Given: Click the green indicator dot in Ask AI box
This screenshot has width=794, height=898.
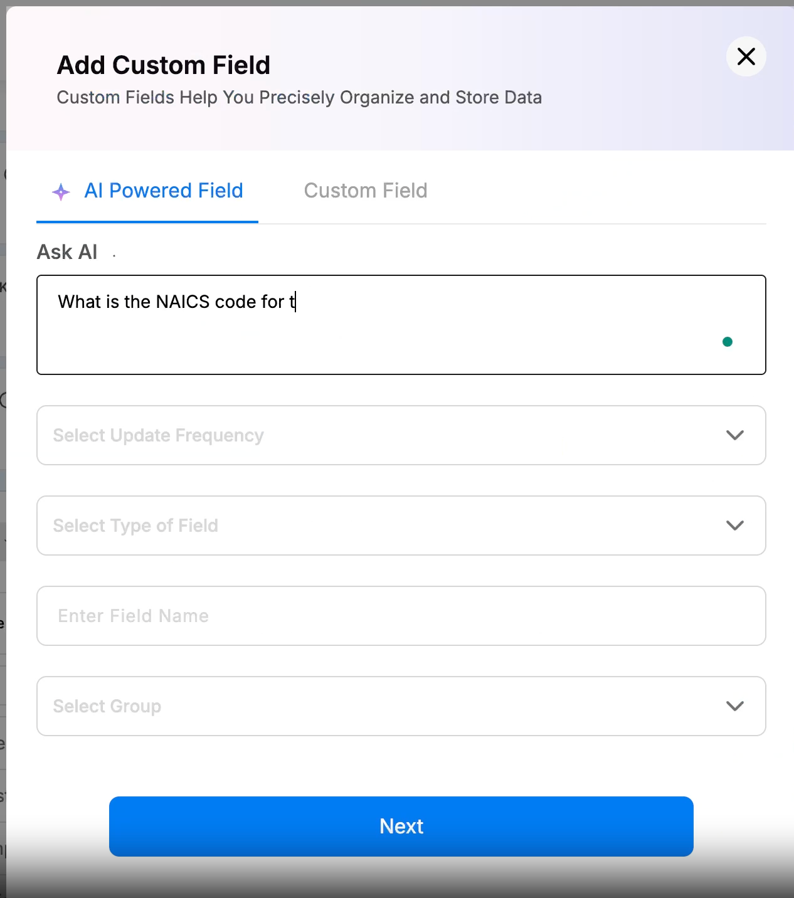Looking at the screenshot, I should click(x=728, y=342).
